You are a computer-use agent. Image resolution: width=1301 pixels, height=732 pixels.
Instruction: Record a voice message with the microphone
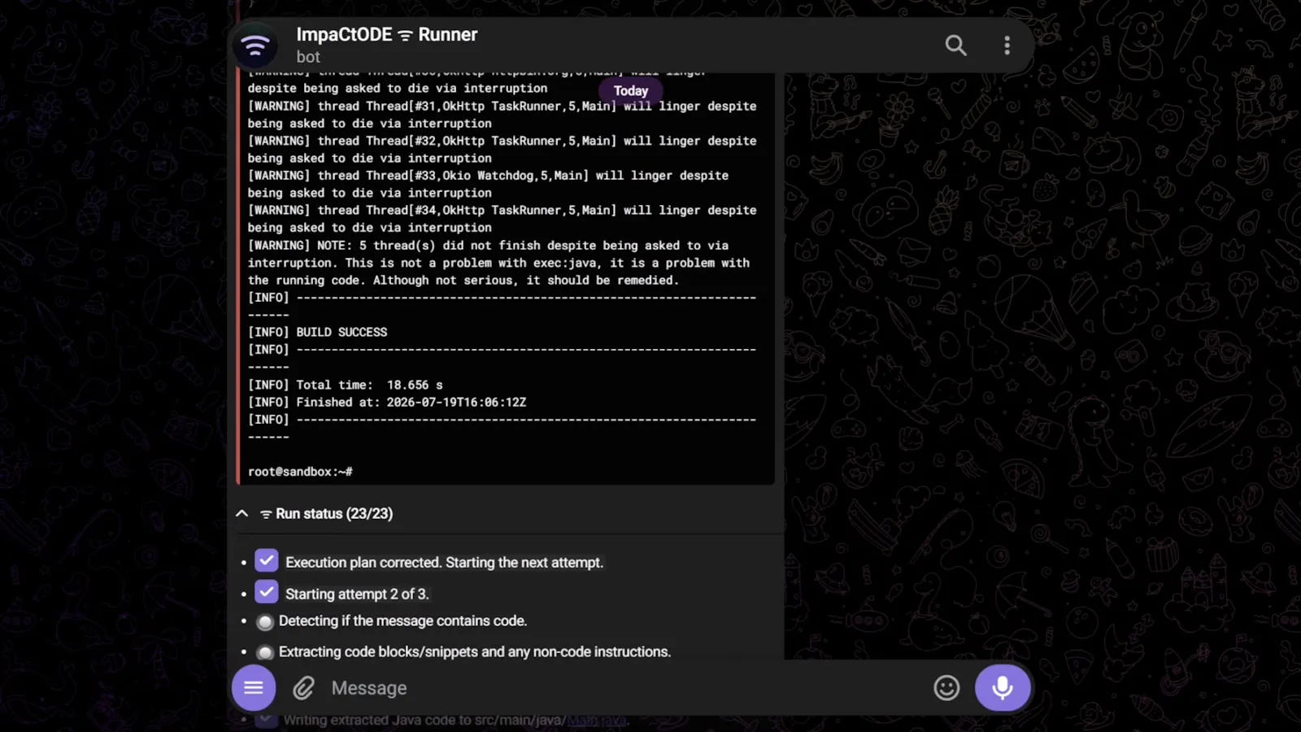click(x=1003, y=688)
